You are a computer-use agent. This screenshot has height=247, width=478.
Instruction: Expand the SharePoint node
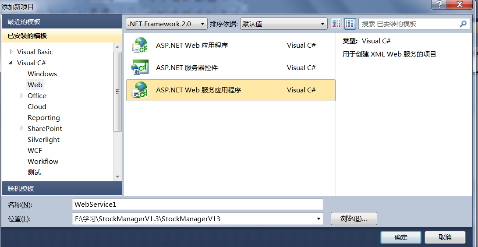pyautogui.click(x=21, y=128)
